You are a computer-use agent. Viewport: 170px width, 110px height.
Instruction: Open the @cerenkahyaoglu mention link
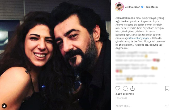point(139,38)
